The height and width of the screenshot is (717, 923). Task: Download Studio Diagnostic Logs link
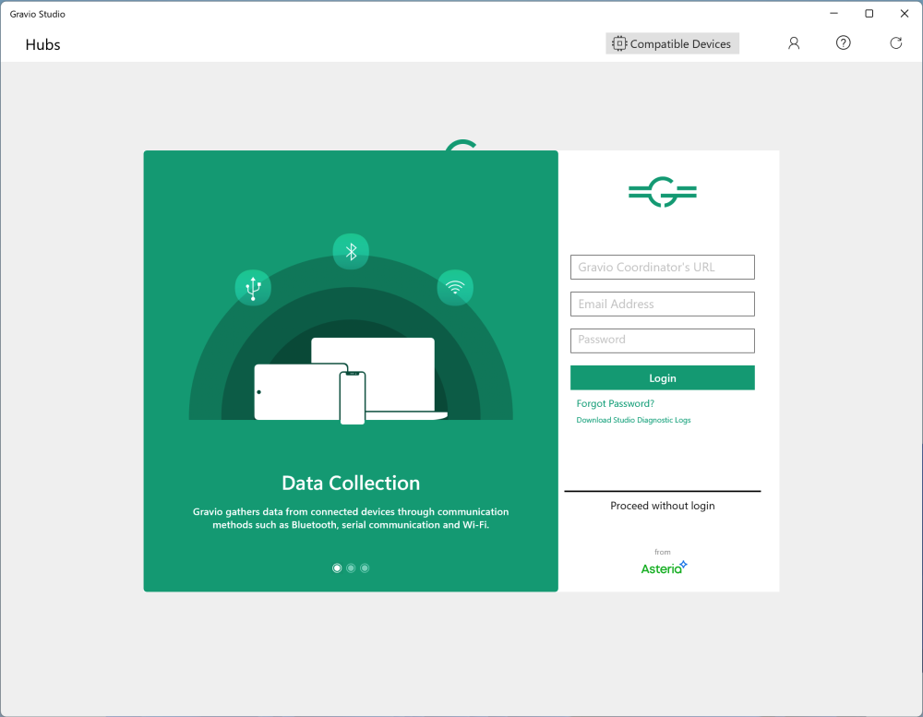pyautogui.click(x=633, y=420)
